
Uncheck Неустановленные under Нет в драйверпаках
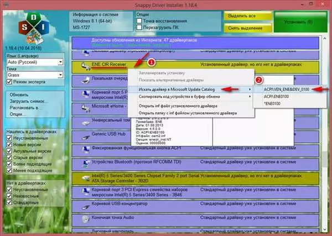(9, 190)
